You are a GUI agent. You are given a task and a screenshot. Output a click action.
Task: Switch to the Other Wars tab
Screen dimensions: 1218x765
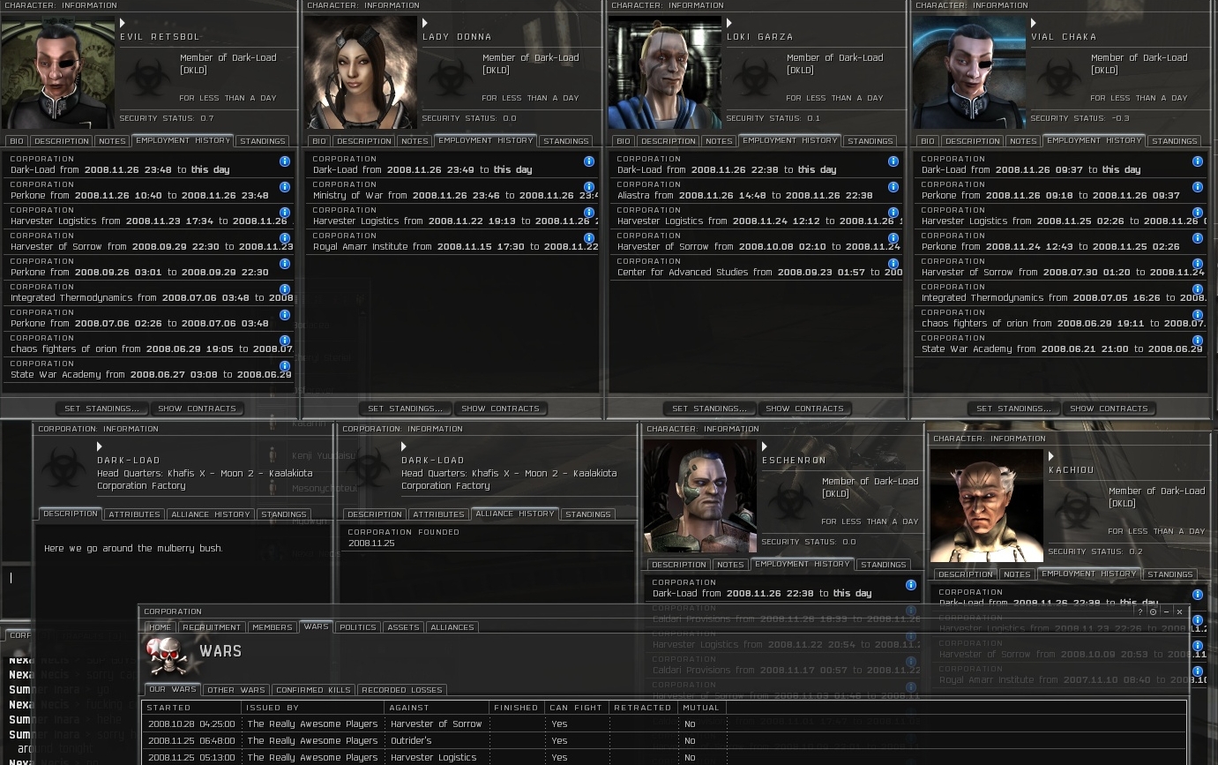(x=235, y=690)
